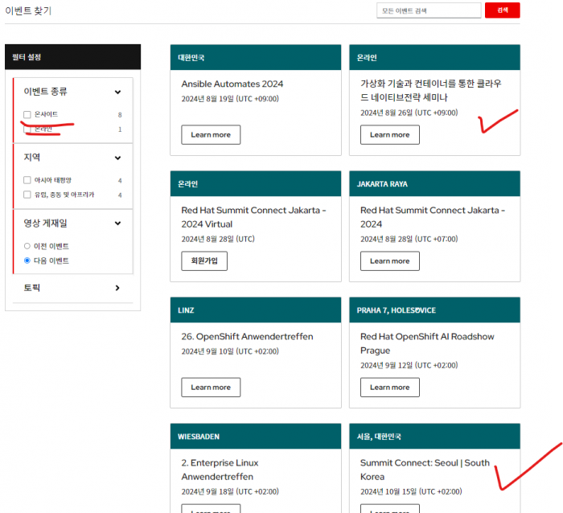563x513 pixels.
Task: Click Summit Connect: Seoul | South Korea title
Action: [x=425, y=470]
